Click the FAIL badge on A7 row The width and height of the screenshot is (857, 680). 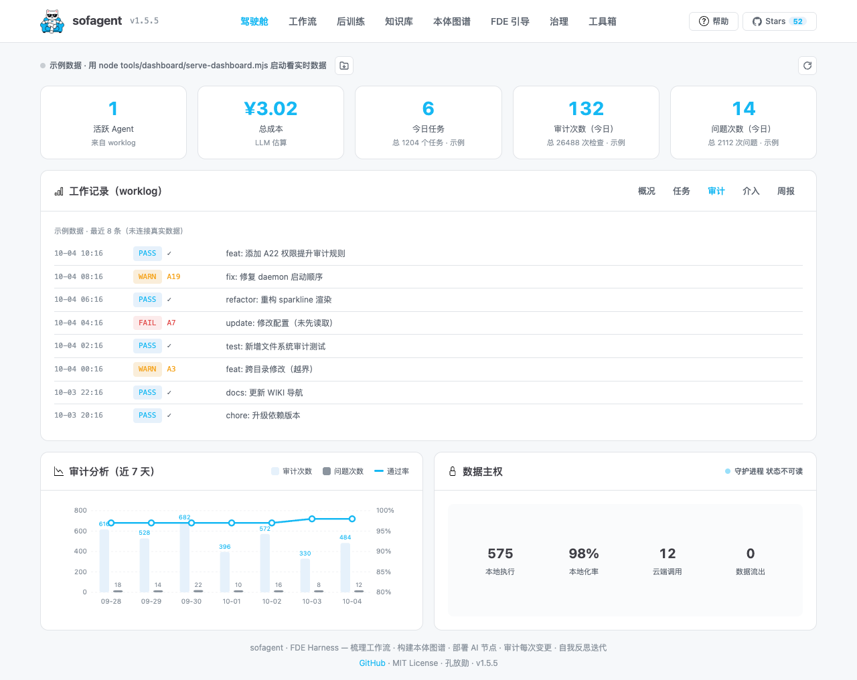click(x=147, y=323)
